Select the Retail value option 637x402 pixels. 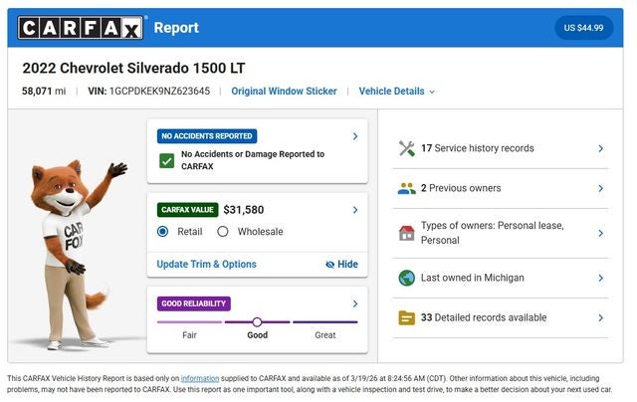163,232
